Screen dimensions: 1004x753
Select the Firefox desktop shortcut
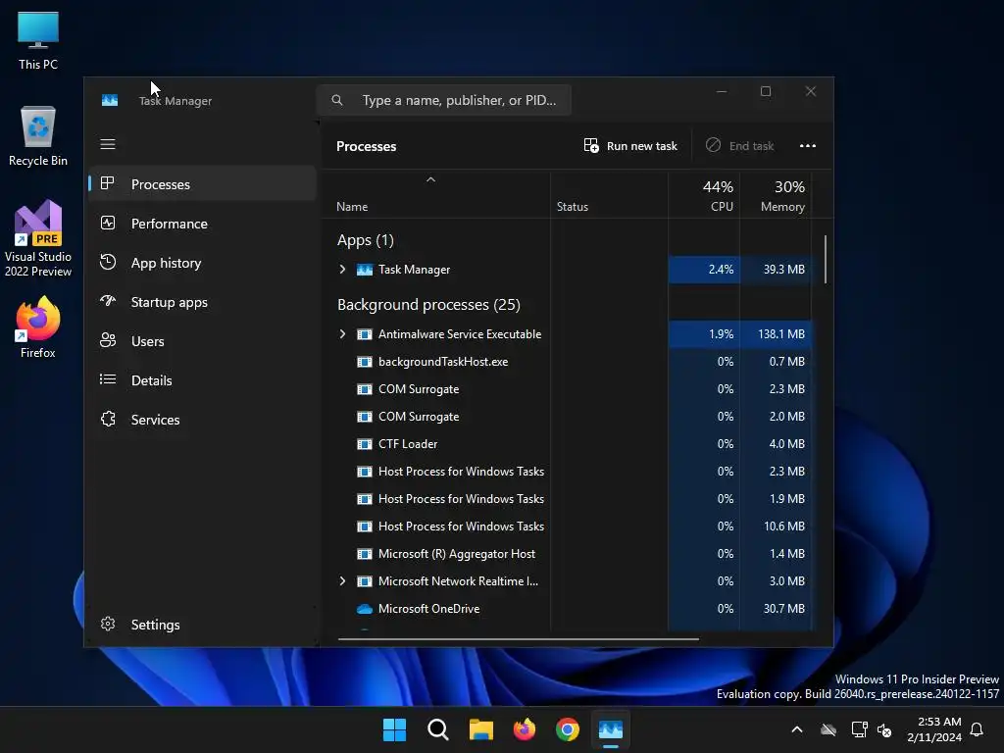click(x=38, y=327)
